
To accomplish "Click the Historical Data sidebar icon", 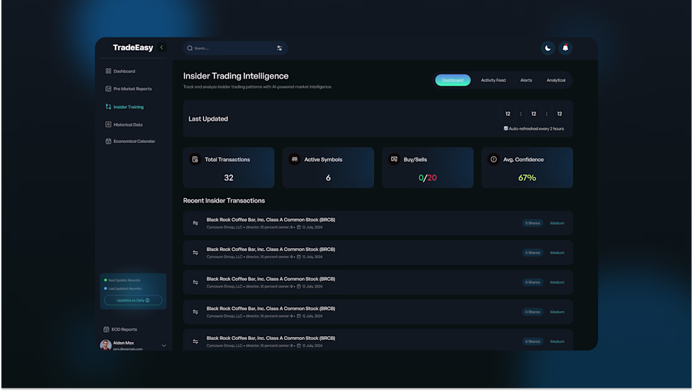I will tap(108, 125).
